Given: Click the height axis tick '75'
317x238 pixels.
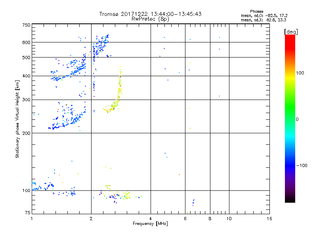Looking at the screenshot, I should tap(28, 213).
